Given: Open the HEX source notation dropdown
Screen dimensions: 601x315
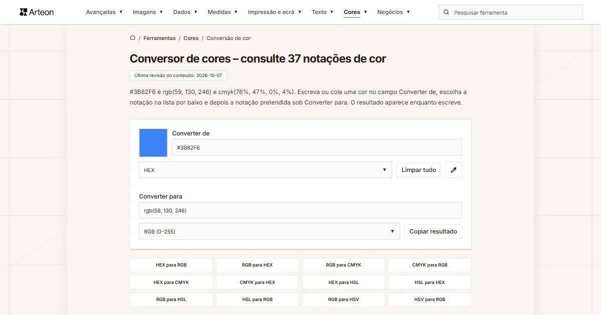Looking at the screenshot, I should point(265,170).
